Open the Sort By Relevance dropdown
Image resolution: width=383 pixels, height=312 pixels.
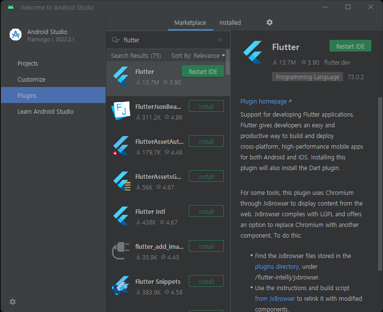198,55
